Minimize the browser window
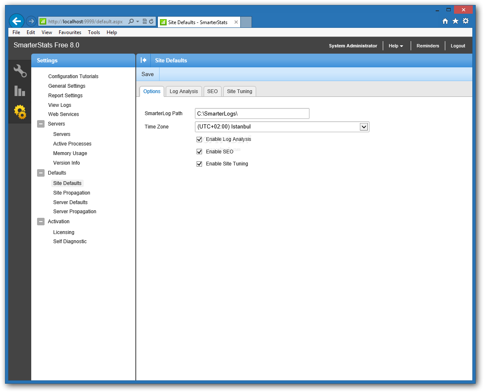 (x=437, y=10)
